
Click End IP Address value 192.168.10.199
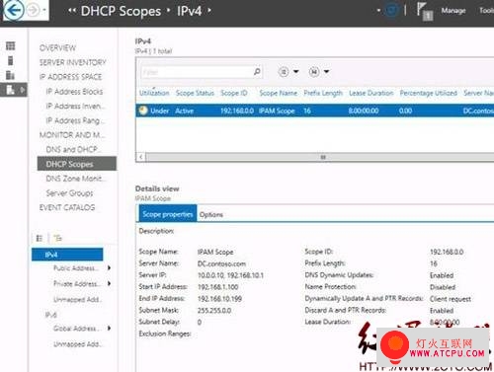219,299
